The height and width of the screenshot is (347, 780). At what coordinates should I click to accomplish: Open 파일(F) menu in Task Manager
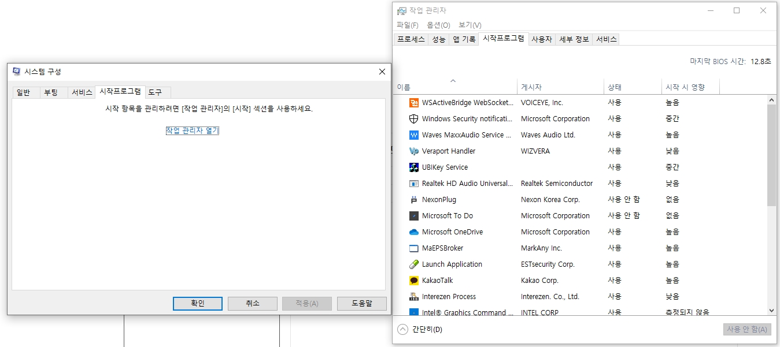coord(408,25)
